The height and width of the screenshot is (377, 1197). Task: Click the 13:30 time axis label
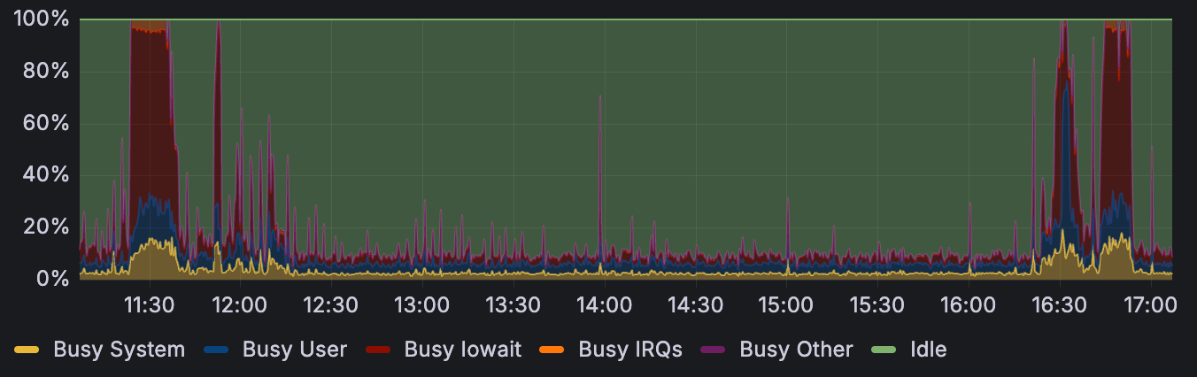pos(512,304)
